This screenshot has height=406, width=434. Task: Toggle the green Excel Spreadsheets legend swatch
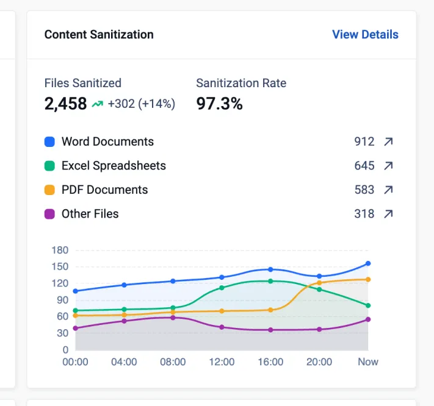49,166
